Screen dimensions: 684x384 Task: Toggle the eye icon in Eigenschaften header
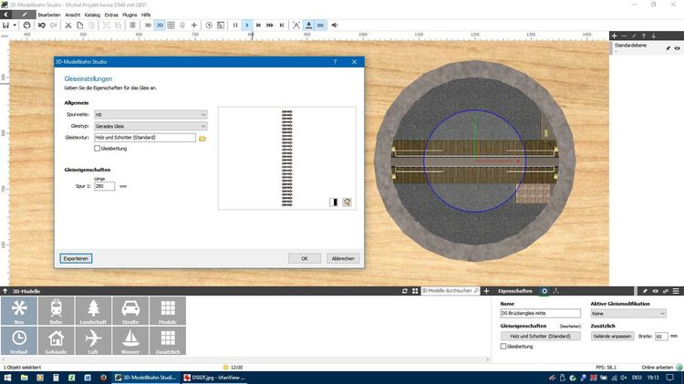coord(655,291)
